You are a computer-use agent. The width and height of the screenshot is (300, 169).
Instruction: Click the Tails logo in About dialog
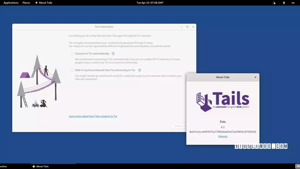(x=223, y=102)
